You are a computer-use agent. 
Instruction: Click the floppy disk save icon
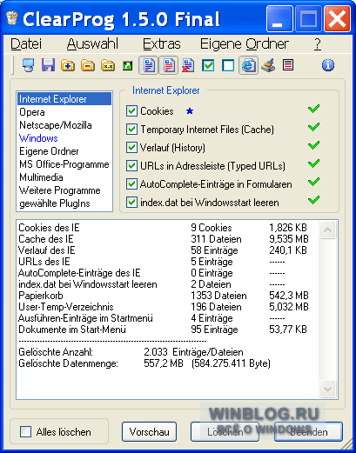pos(48,65)
